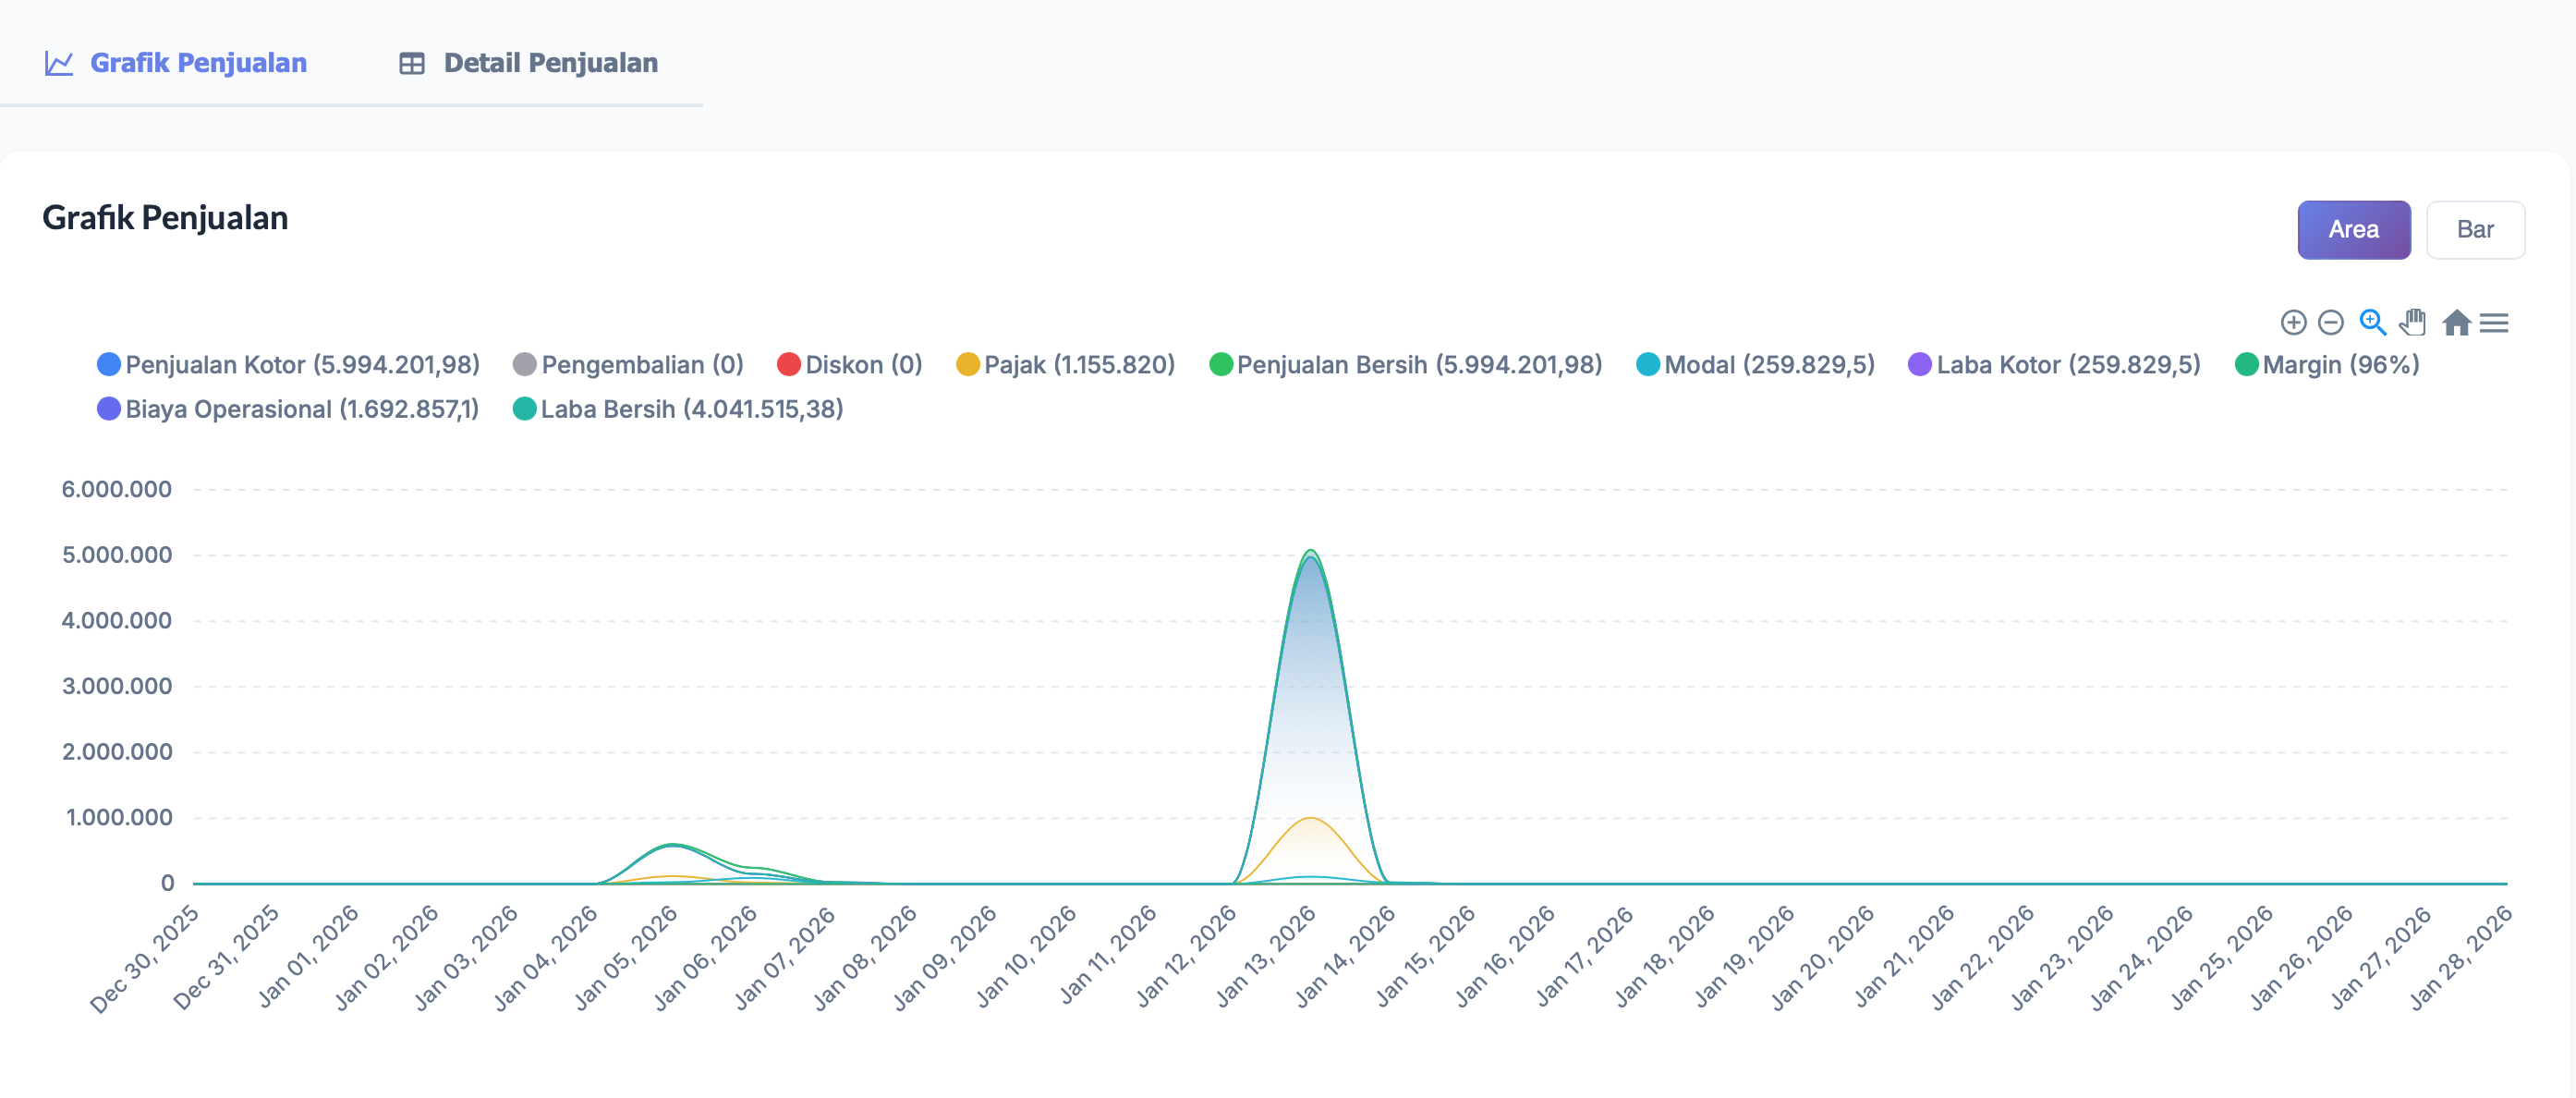Click the Modal cyan legend marker

click(x=1647, y=365)
